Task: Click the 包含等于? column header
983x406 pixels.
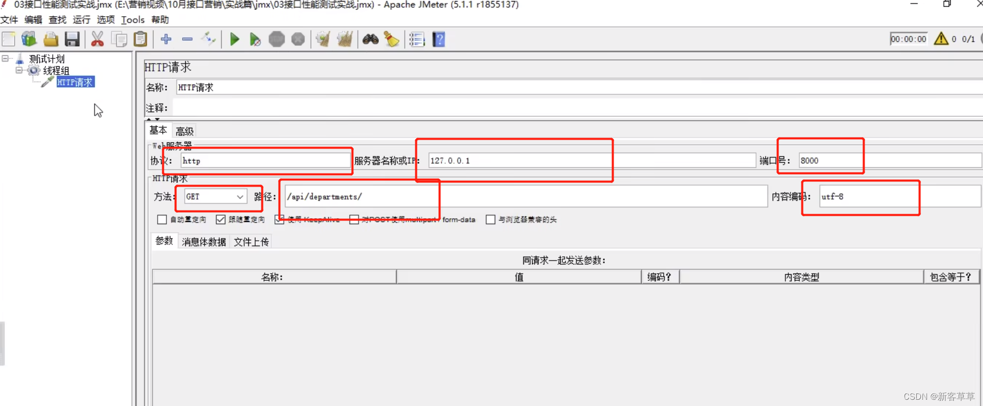Action: [x=952, y=277]
